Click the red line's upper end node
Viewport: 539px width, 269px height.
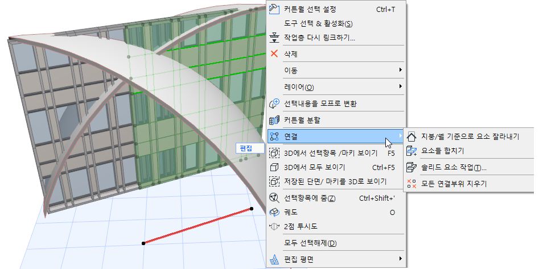point(252,209)
